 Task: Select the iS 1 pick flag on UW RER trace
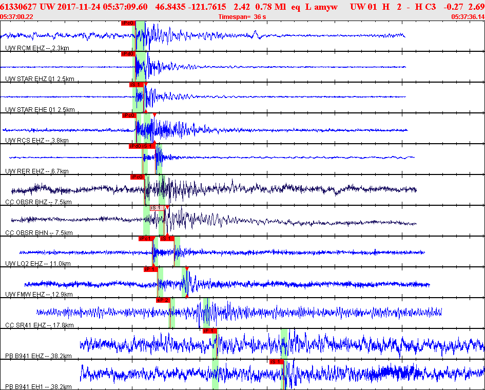[x=148, y=146]
